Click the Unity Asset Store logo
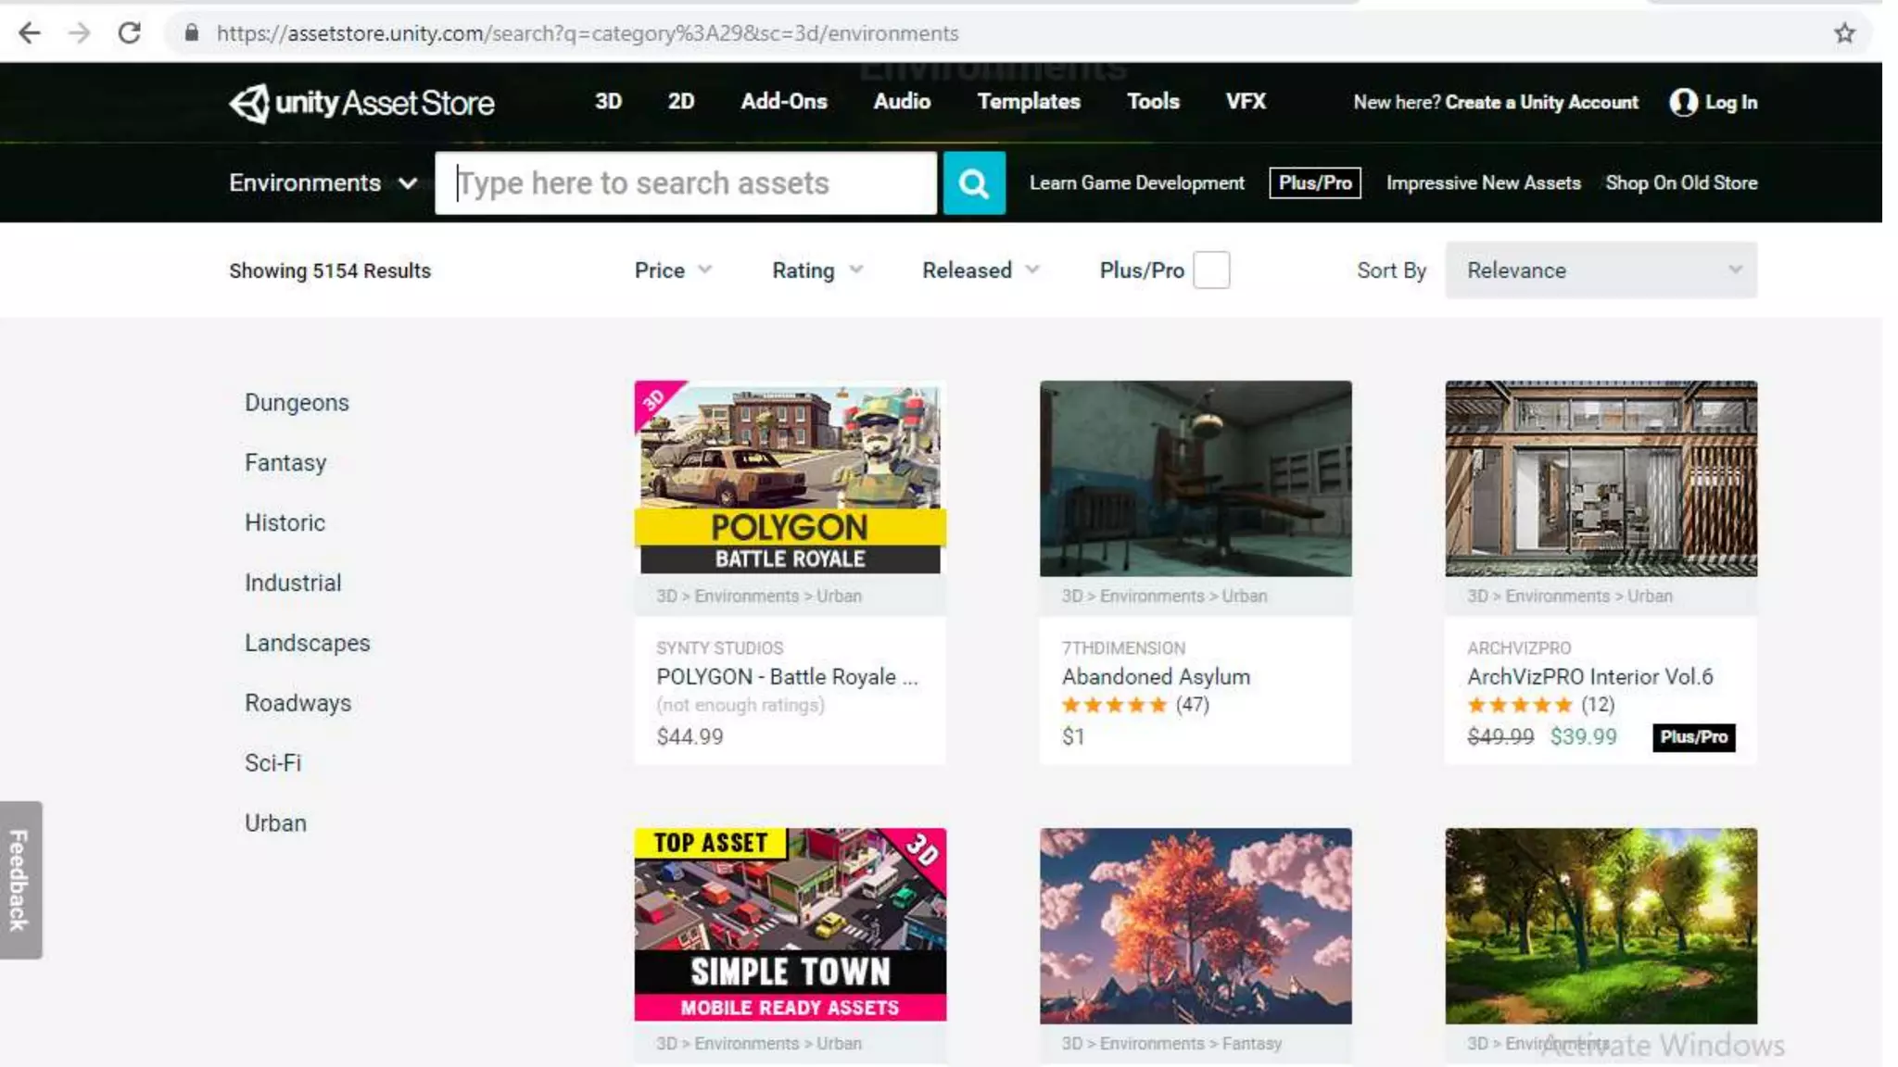Screen dimensions: 1898x1067 (x=361, y=103)
